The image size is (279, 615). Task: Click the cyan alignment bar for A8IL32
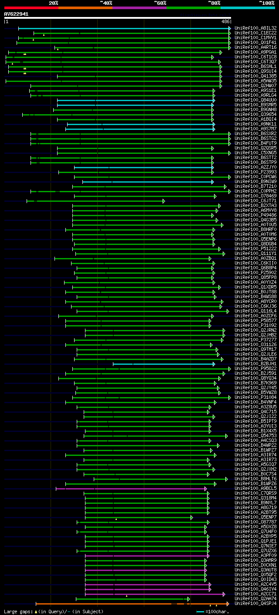click(x=124, y=28)
